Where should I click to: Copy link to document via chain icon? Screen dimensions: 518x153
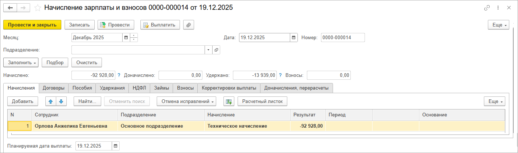pyautogui.click(x=487, y=8)
